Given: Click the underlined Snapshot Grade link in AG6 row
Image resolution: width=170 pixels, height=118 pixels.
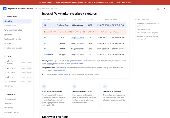Looking at the screenshot, I should tap(78, 37).
